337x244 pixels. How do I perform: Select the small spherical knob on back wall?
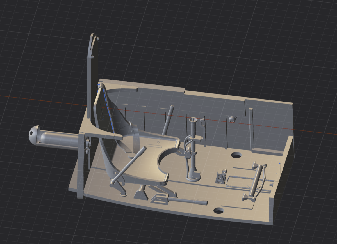pyautogui.click(x=232, y=119)
